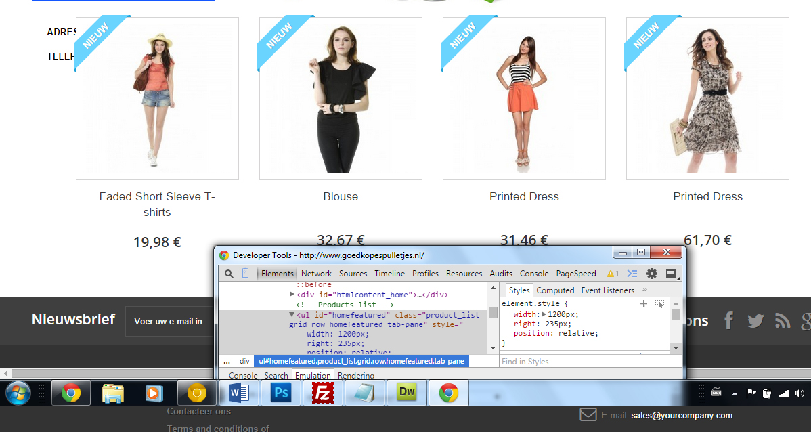Select the Styles sidebar tab
This screenshot has height=432, width=811.
[519, 290]
